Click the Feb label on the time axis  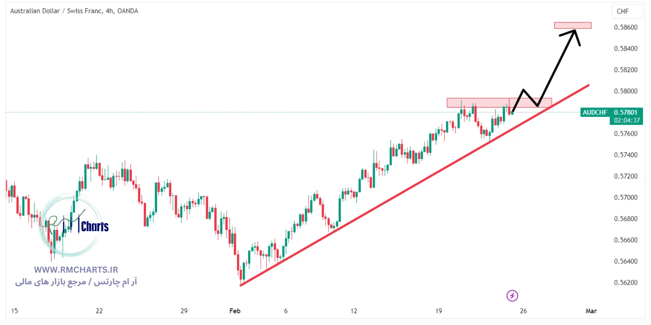pyautogui.click(x=235, y=311)
